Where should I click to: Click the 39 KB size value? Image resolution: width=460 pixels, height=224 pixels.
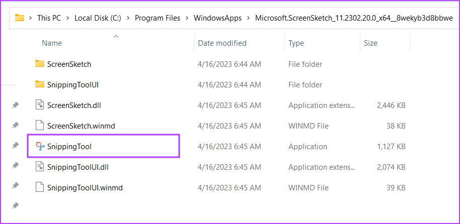click(x=396, y=188)
